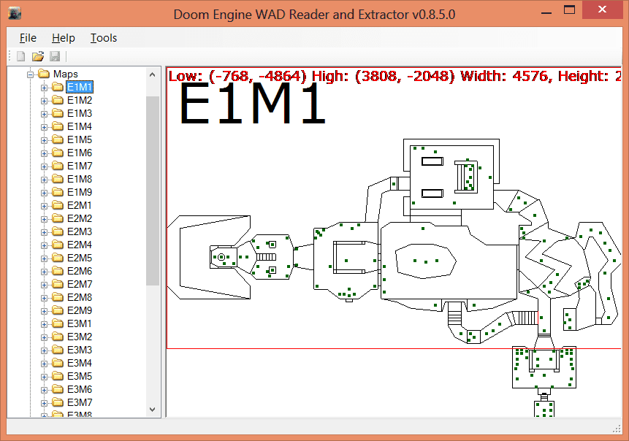Open the Help menu
The width and height of the screenshot is (629, 441).
tap(64, 38)
